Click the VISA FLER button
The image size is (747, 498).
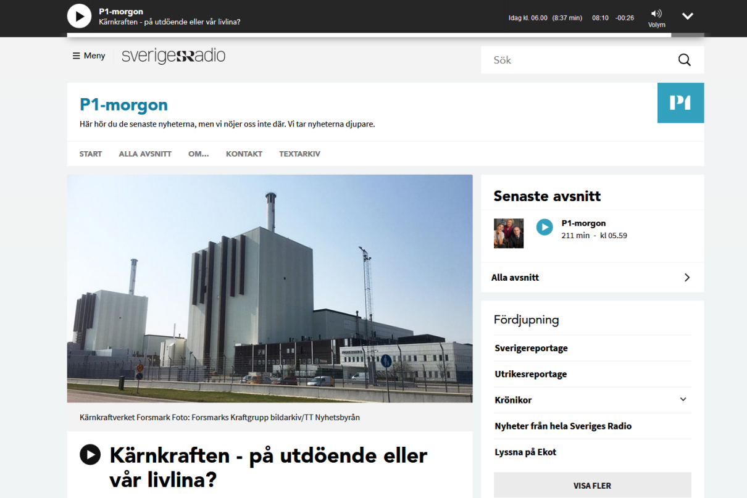(x=592, y=485)
